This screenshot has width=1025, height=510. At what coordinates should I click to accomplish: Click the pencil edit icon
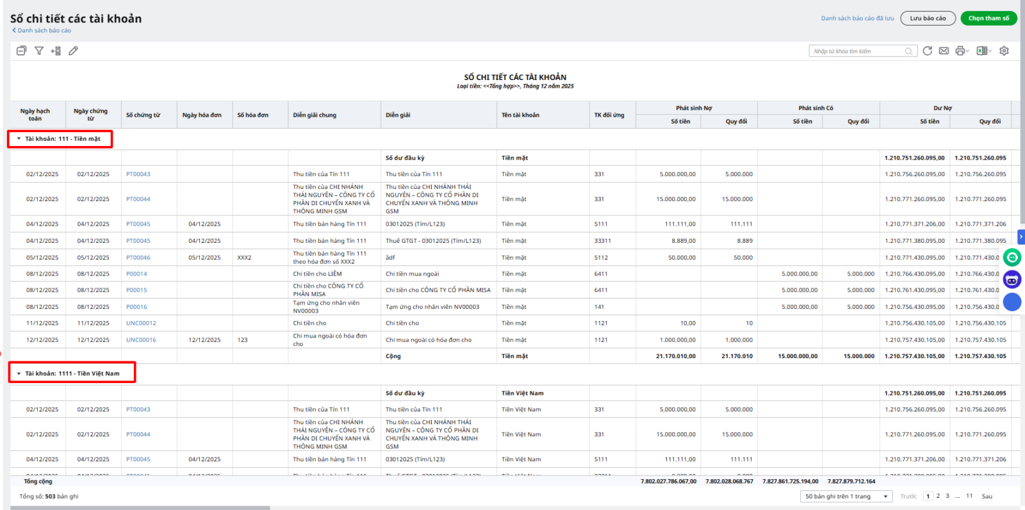pos(74,51)
